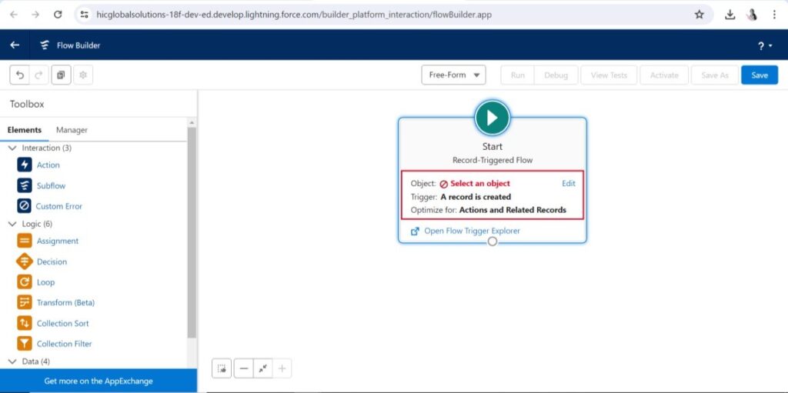This screenshot has height=393, width=788.
Task: Collapse the Data (4) section
Action: point(12,361)
